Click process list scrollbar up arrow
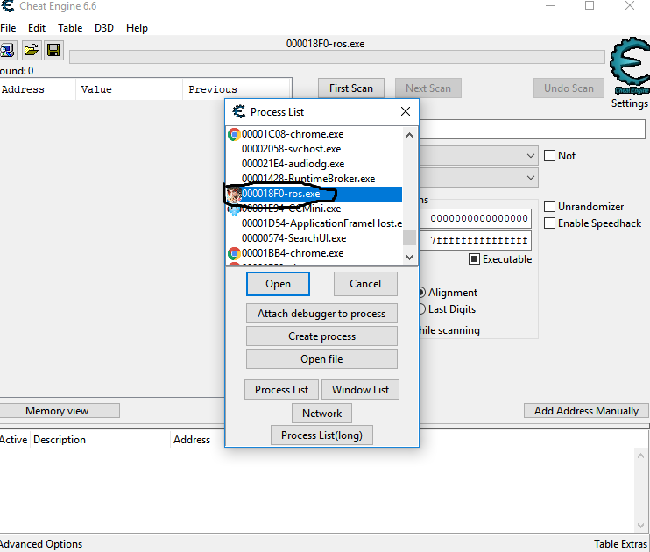650x552 pixels. (409, 135)
